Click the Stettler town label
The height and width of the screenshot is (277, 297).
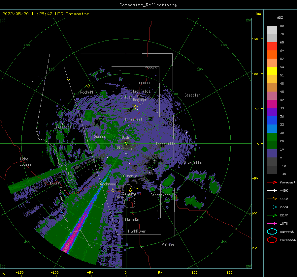[x=192, y=95]
